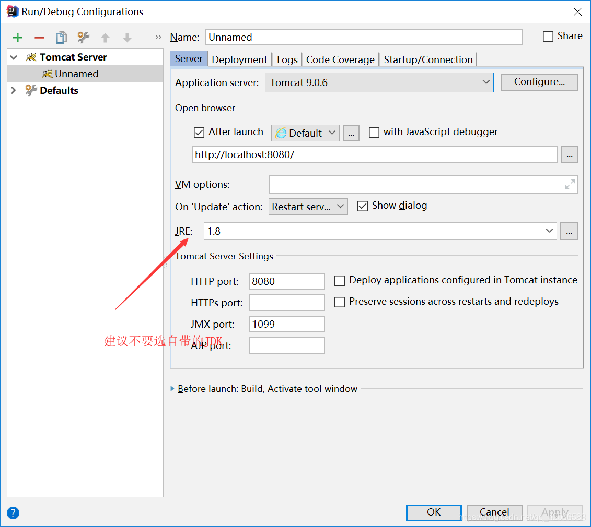Click the browse button beside the JRE field
Screen dimensions: 591x527
tap(569, 231)
